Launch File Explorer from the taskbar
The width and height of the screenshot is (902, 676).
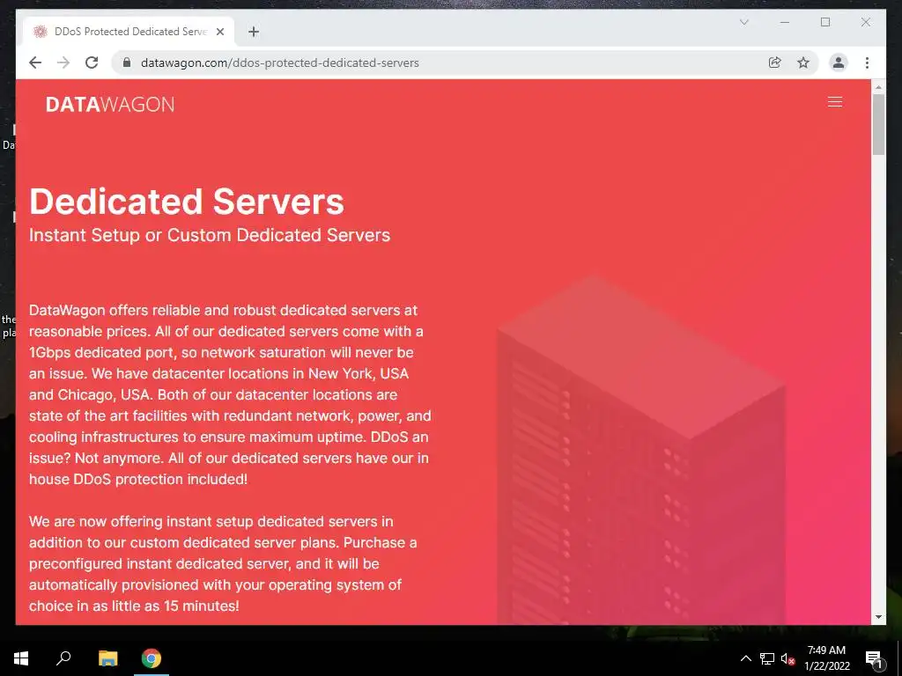(x=107, y=658)
